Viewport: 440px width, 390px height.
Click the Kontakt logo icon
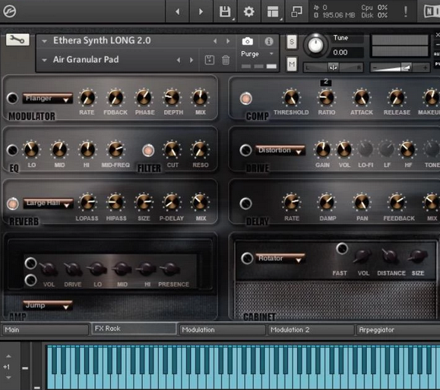click(x=10, y=11)
